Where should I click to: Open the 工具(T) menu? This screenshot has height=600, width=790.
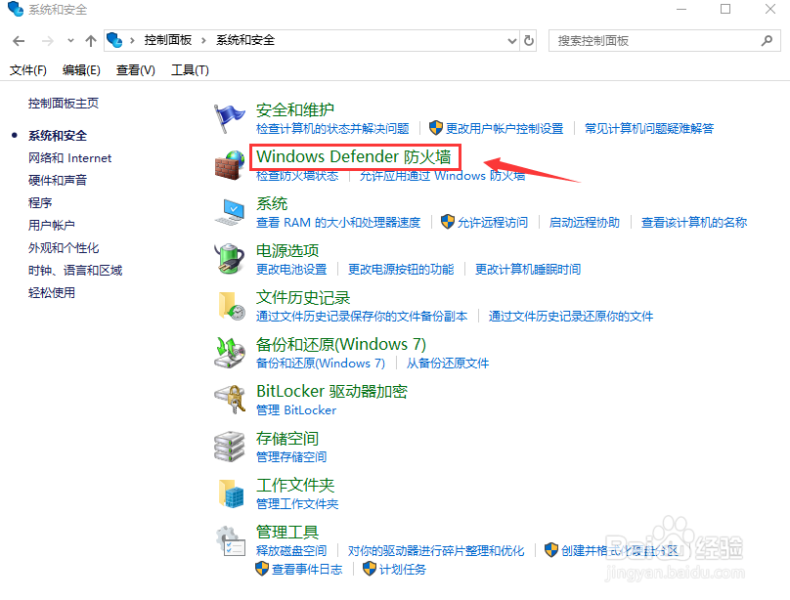click(x=189, y=69)
